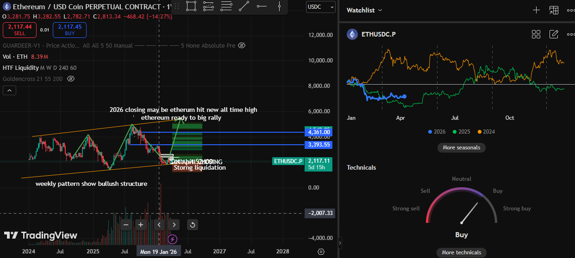The width and height of the screenshot is (575, 258).
Task: Toggle the 2025 seasonal series
Action: 461,132
